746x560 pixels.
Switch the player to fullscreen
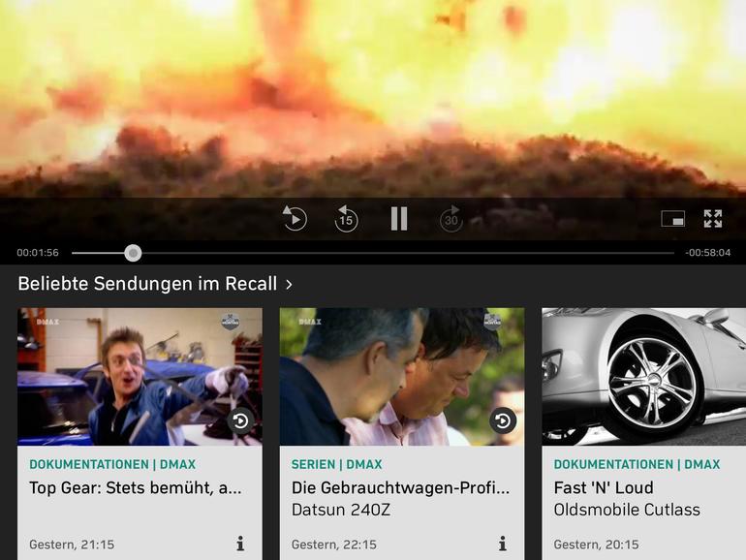point(713,219)
